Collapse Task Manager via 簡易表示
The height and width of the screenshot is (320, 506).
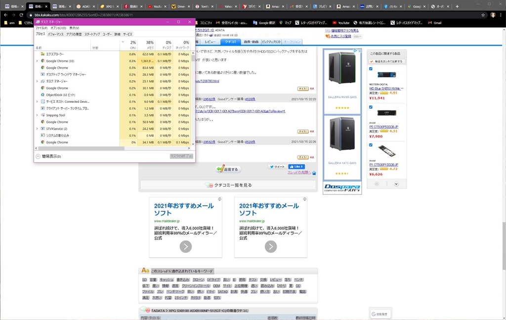pos(48,156)
